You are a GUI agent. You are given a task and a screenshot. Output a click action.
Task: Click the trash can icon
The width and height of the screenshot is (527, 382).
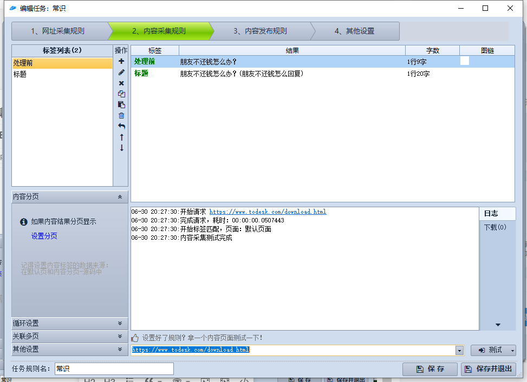pos(121,115)
